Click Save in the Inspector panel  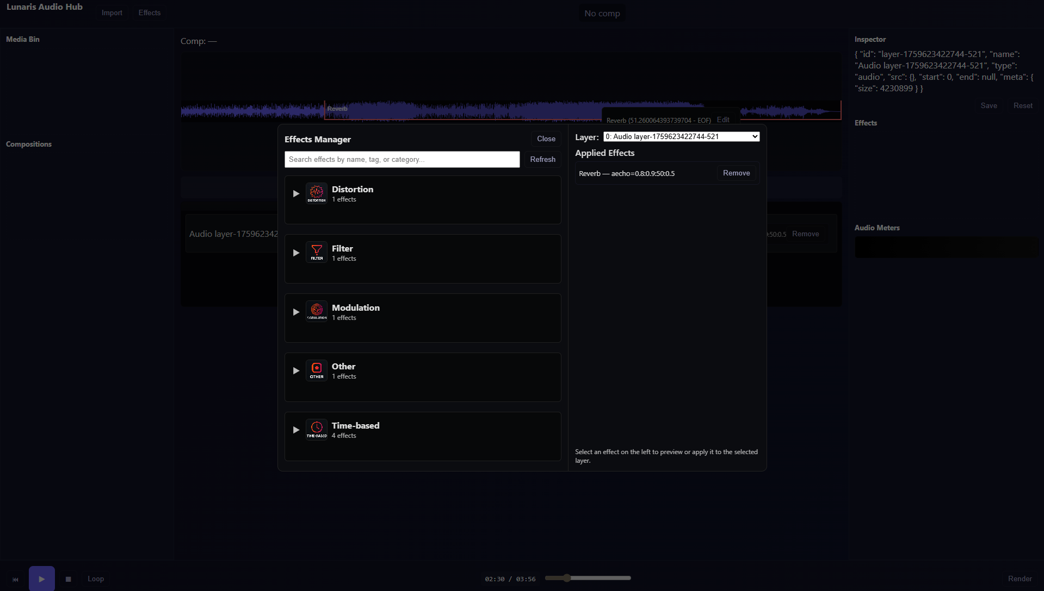989,105
